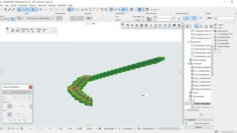Close the floating edit-3D toolbar
Screen dimensions: 237x133
click(x=123, y=24)
